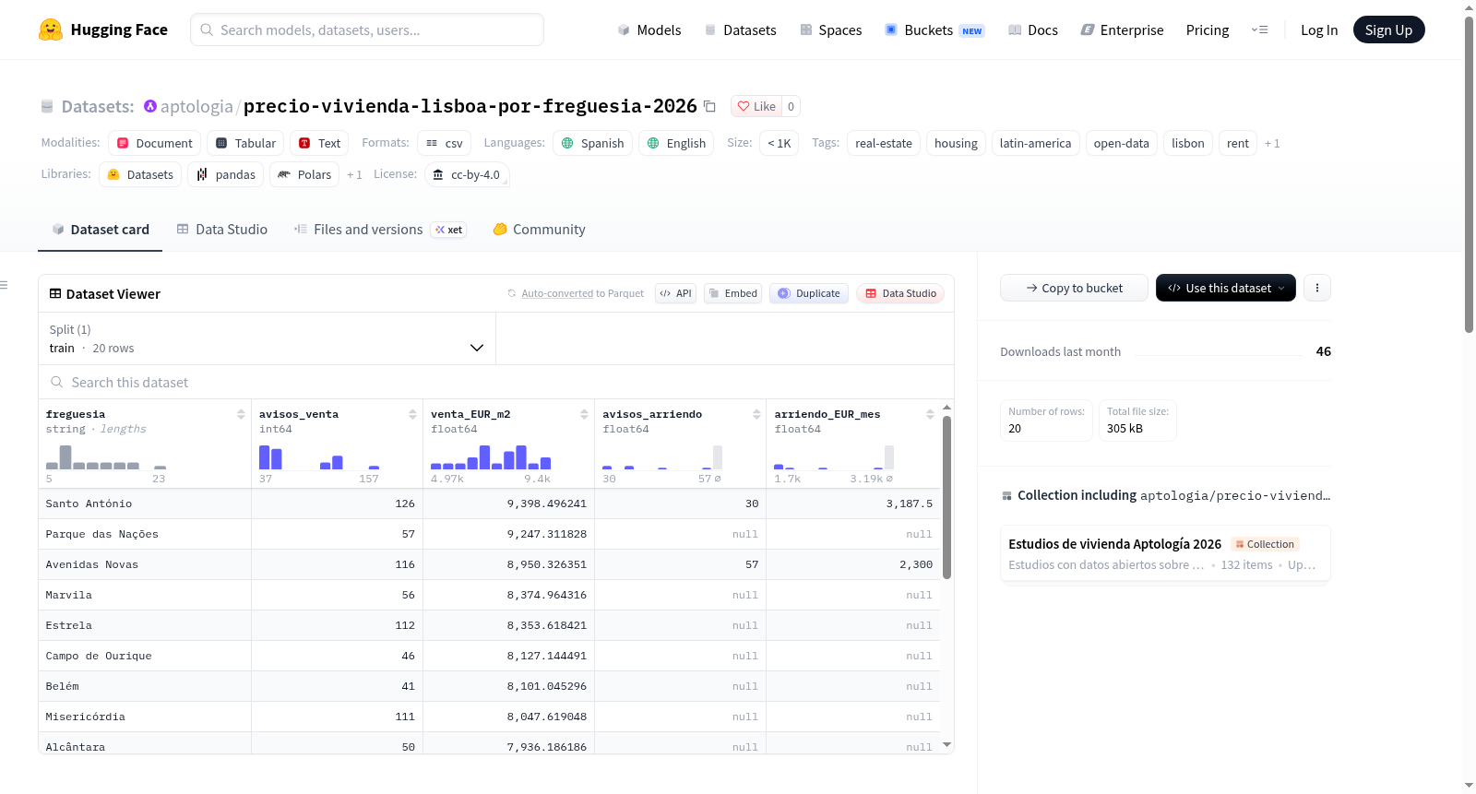The image size is (1476, 794).
Task: Sort the avisos_venta column using its sort arrows
Action: click(x=412, y=414)
